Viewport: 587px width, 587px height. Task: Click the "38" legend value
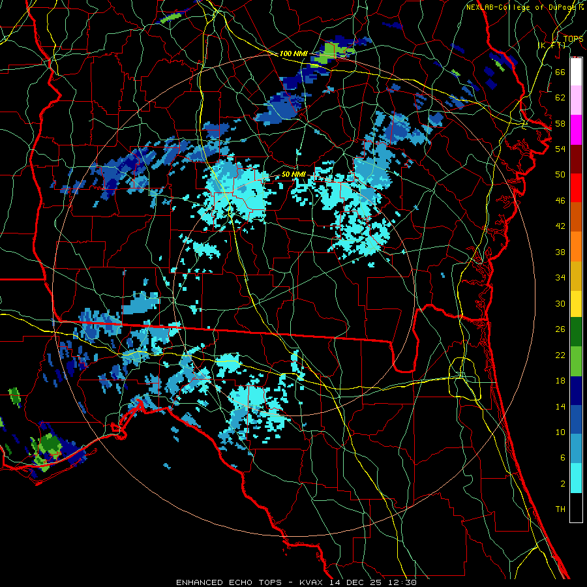pyautogui.click(x=560, y=252)
